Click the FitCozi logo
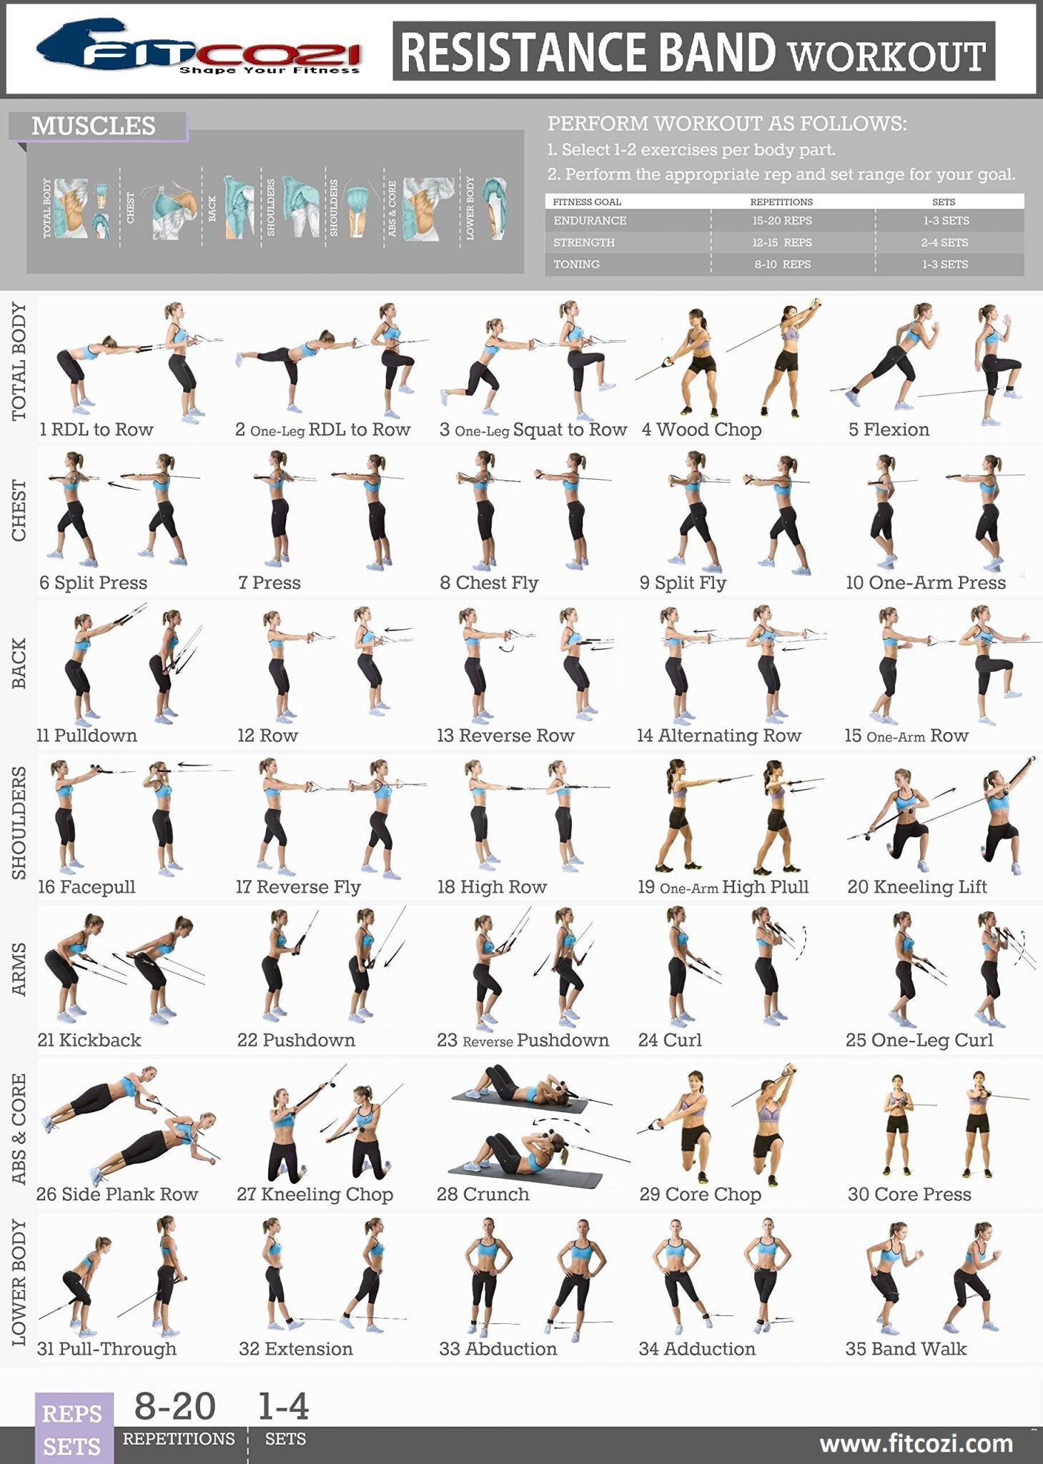1043x1464 pixels. point(199,49)
